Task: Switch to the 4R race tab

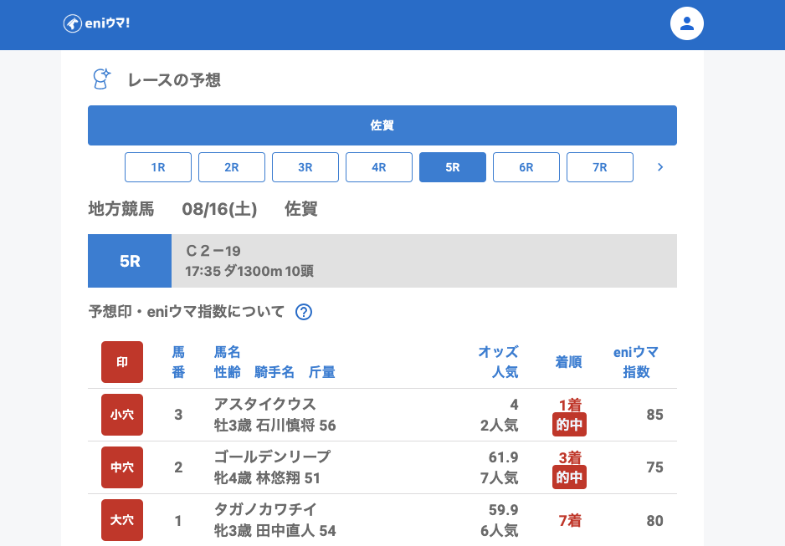Action: point(379,167)
